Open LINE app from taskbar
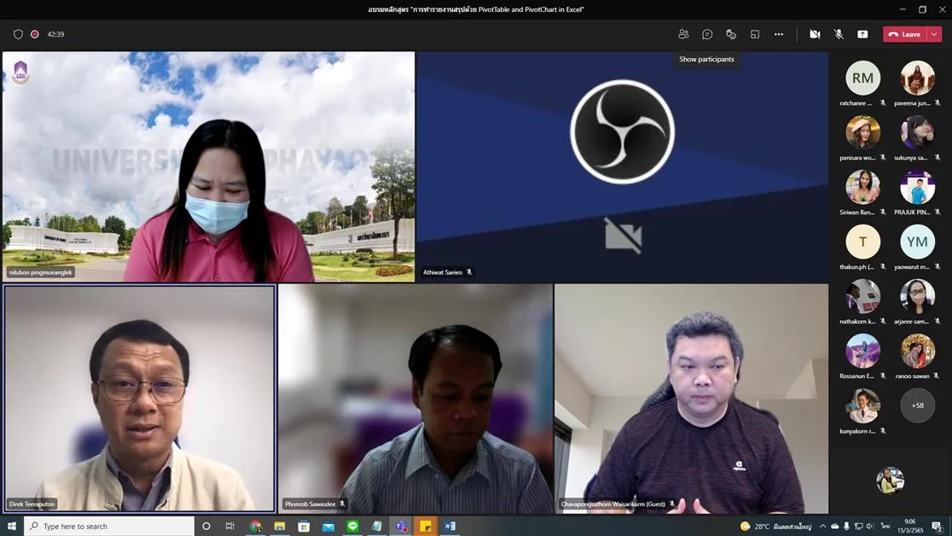The width and height of the screenshot is (952, 536). [353, 527]
